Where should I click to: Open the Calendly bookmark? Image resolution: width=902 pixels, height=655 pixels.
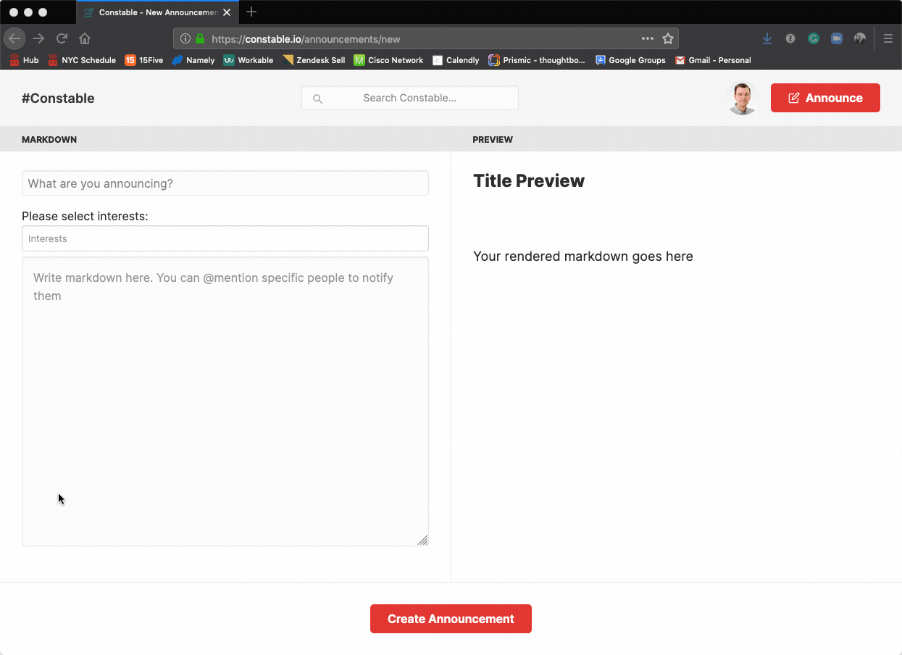456,60
